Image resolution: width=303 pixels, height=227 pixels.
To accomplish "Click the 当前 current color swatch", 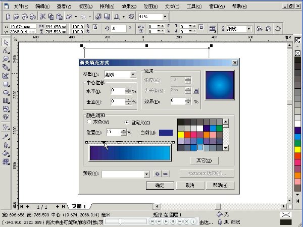I will (x=166, y=133).
